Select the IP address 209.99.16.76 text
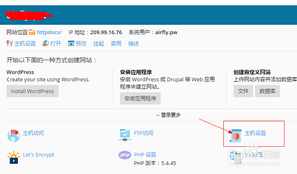This screenshot has width=297, height=174. point(106,33)
